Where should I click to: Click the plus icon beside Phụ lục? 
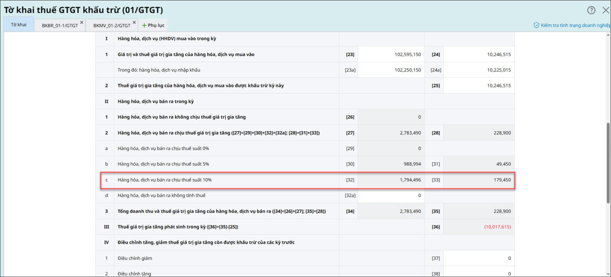[144, 26]
